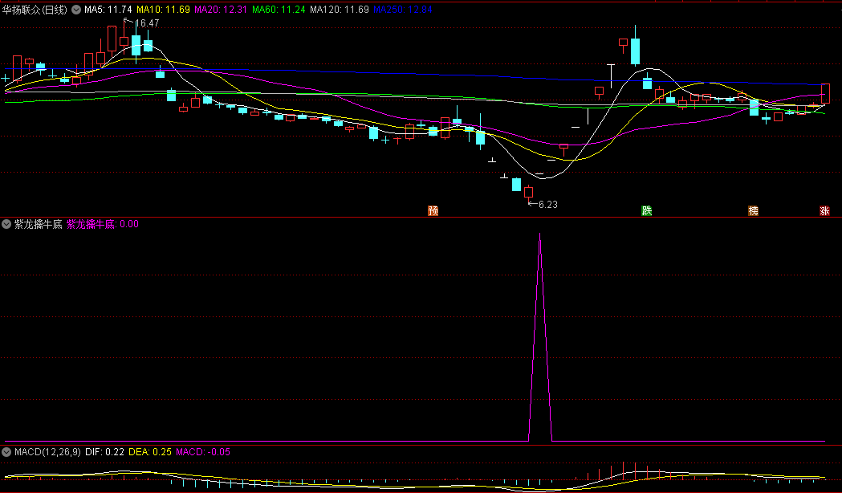Viewport: 842px width, 493px height.
Task: Select the yellow MA10 label
Action: (163, 10)
